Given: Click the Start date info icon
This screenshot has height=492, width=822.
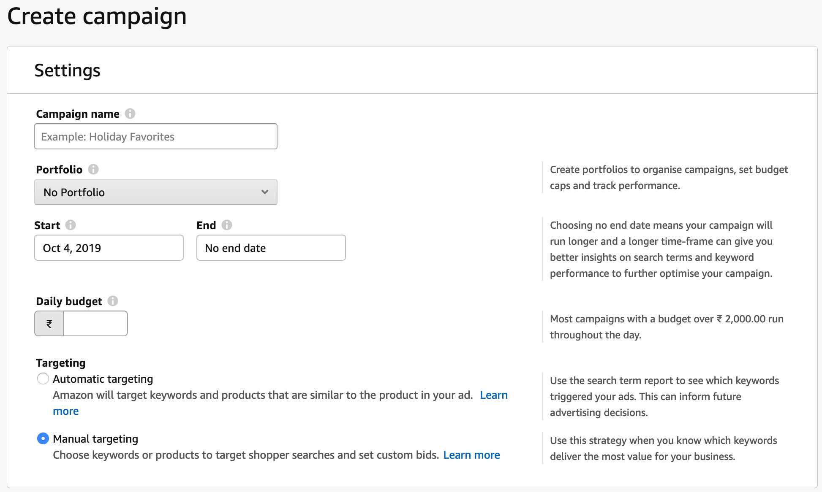Looking at the screenshot, I should [71, 225].
